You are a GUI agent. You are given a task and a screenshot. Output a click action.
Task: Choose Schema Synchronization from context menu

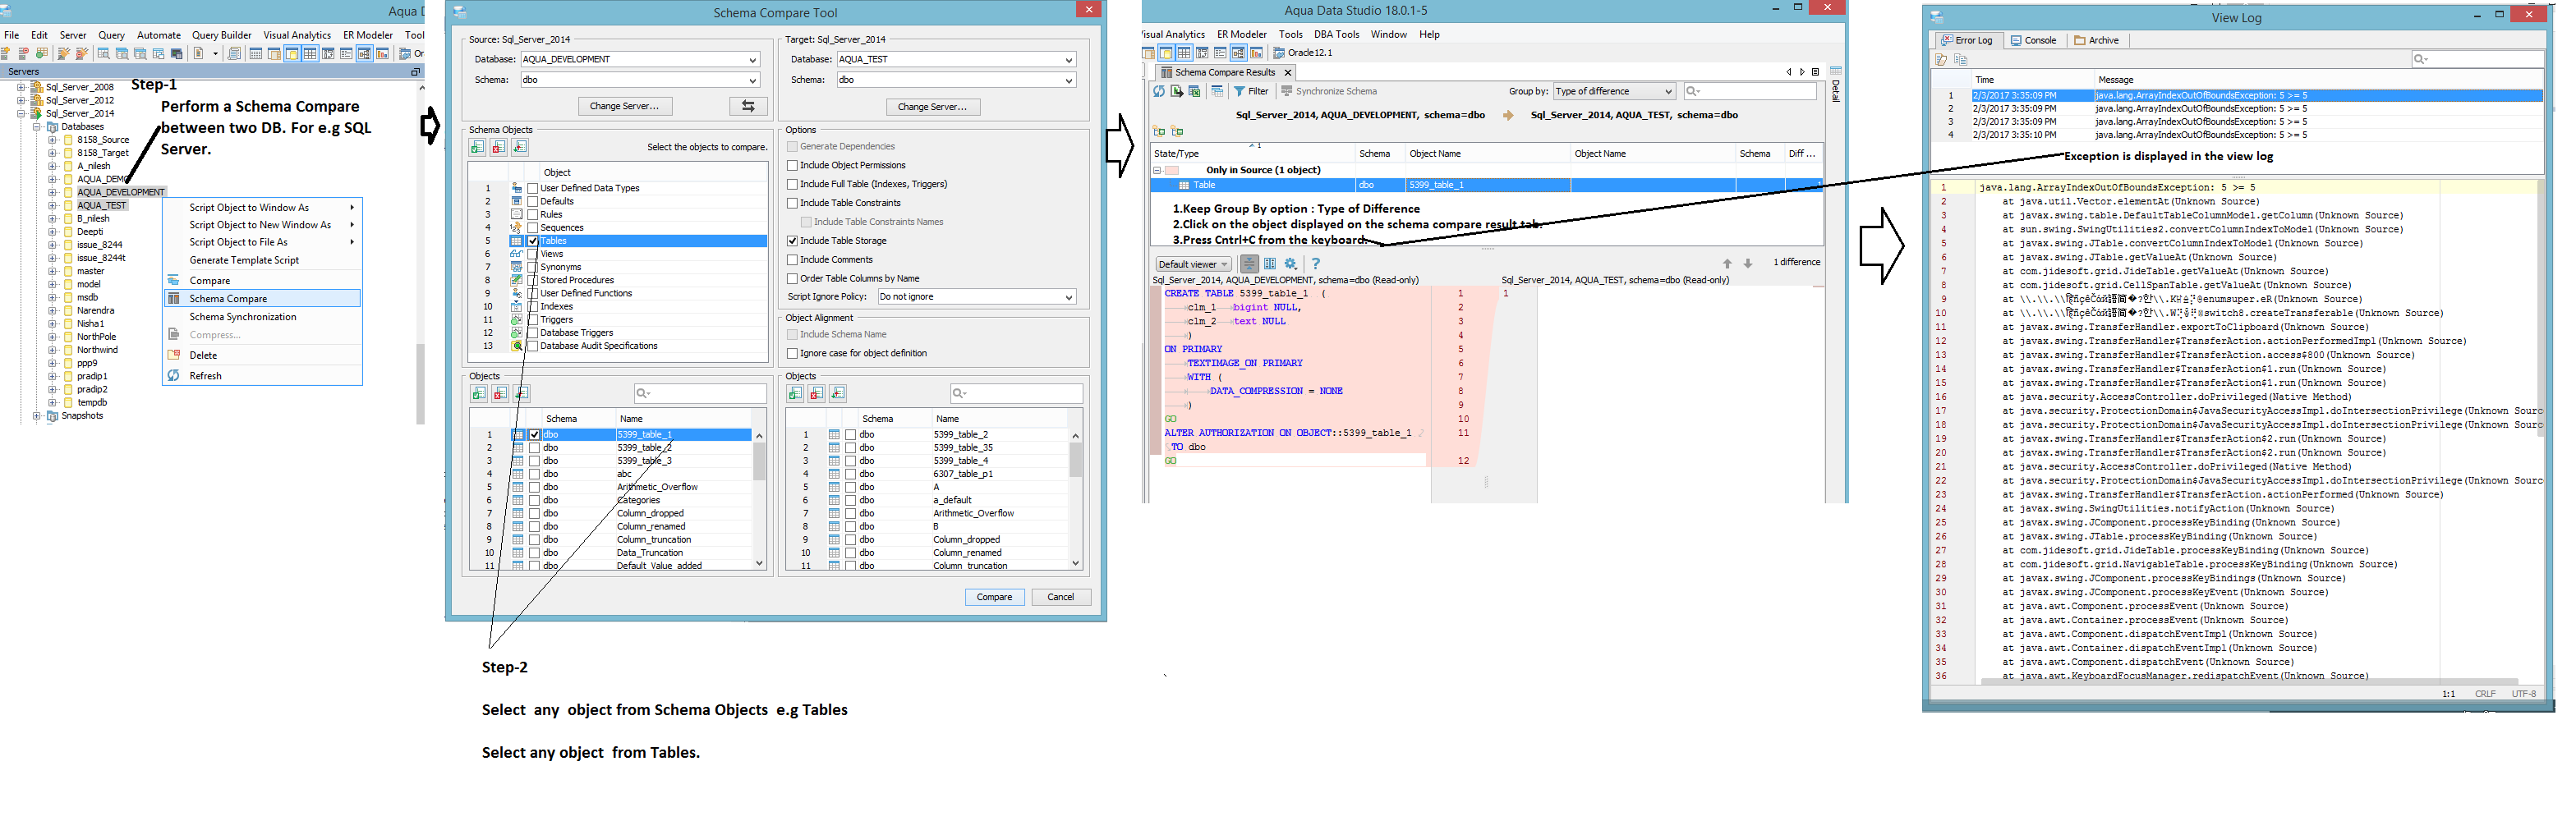point(262,317)
